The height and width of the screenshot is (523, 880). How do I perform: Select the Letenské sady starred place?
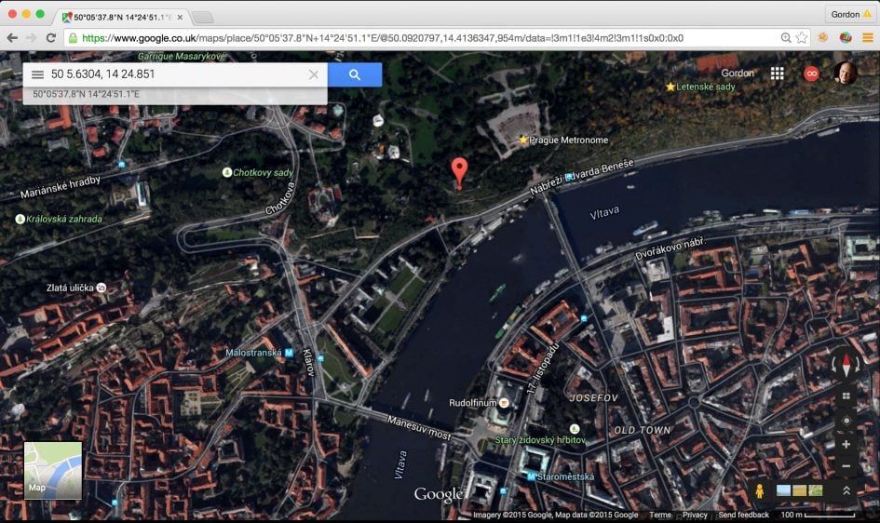(x=670, y=87)
